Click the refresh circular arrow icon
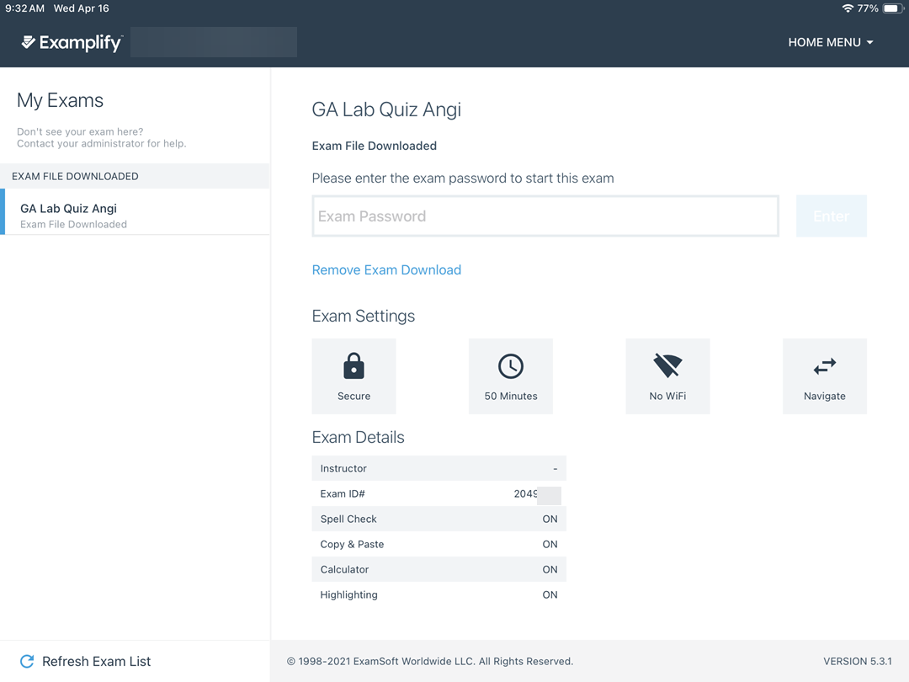This screenshot has width=909, height=682. point(27,661)
